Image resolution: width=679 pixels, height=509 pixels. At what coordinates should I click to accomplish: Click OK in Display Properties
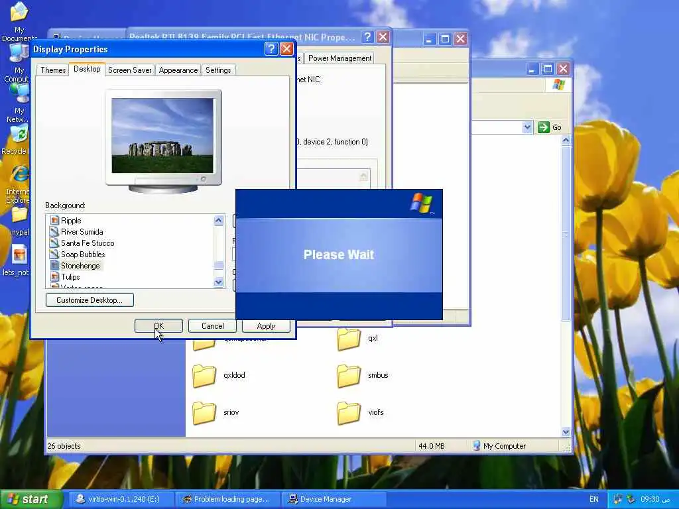(x=158, y=326)
